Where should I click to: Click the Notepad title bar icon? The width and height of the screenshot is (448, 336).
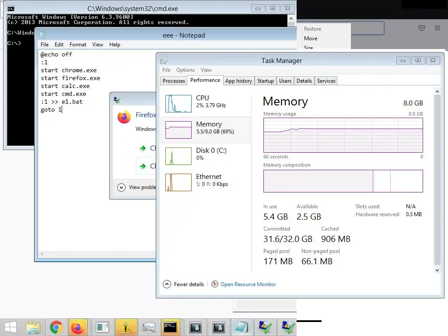(x=42, y=35)
